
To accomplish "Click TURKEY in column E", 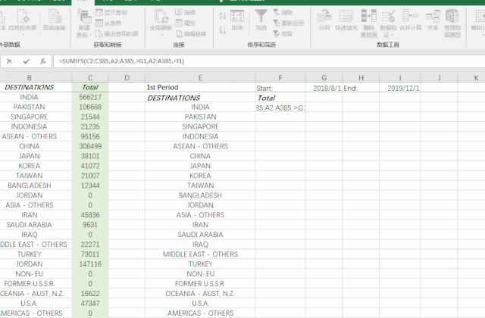I will point(200,264).
